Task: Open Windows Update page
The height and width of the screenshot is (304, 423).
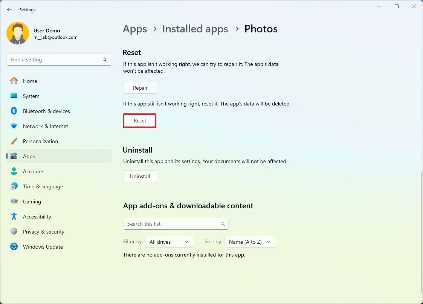Action: [59, 247]
